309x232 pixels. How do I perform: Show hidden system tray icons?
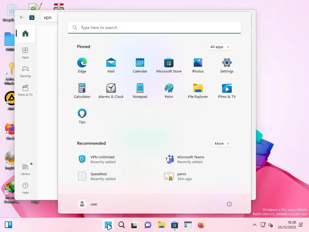pyautogui.click(x=255, y=225)
